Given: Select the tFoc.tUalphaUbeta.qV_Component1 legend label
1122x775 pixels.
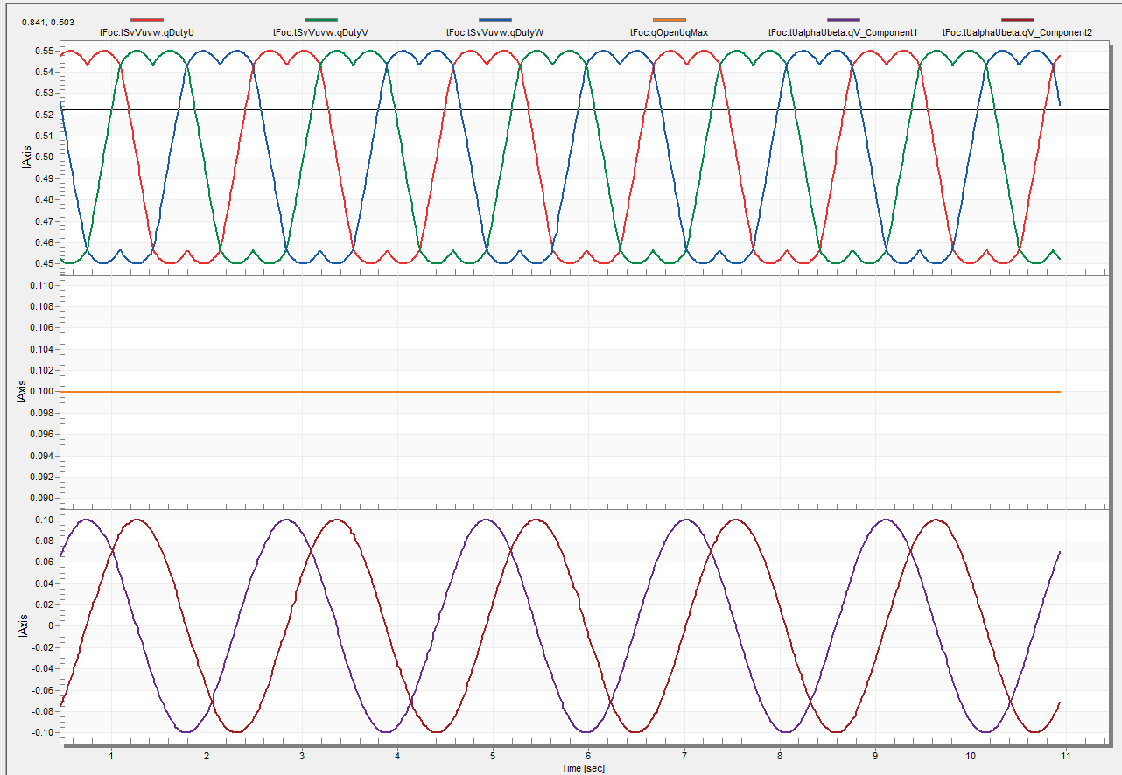Looking at the screenshot, I should (844, 33).
